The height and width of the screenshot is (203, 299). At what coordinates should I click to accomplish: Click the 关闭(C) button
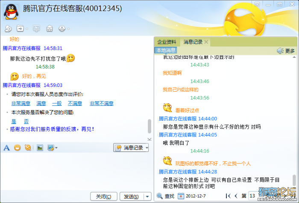(x=104, y=197)
